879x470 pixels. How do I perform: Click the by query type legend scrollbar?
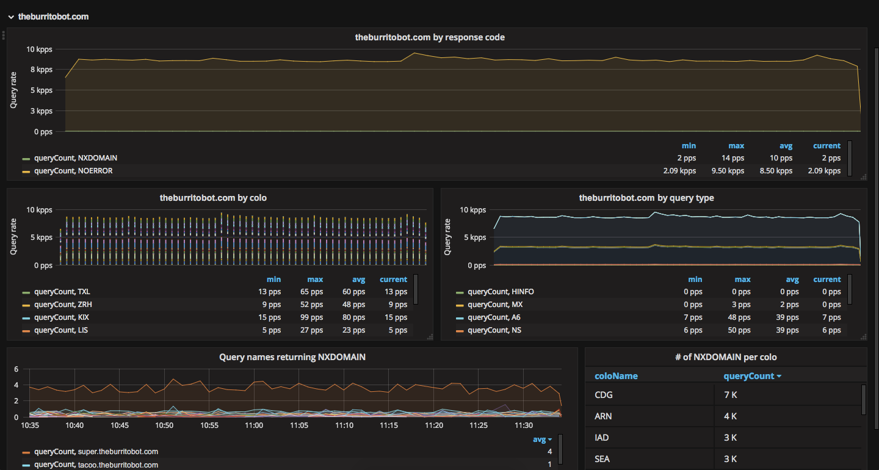point(849,289)
